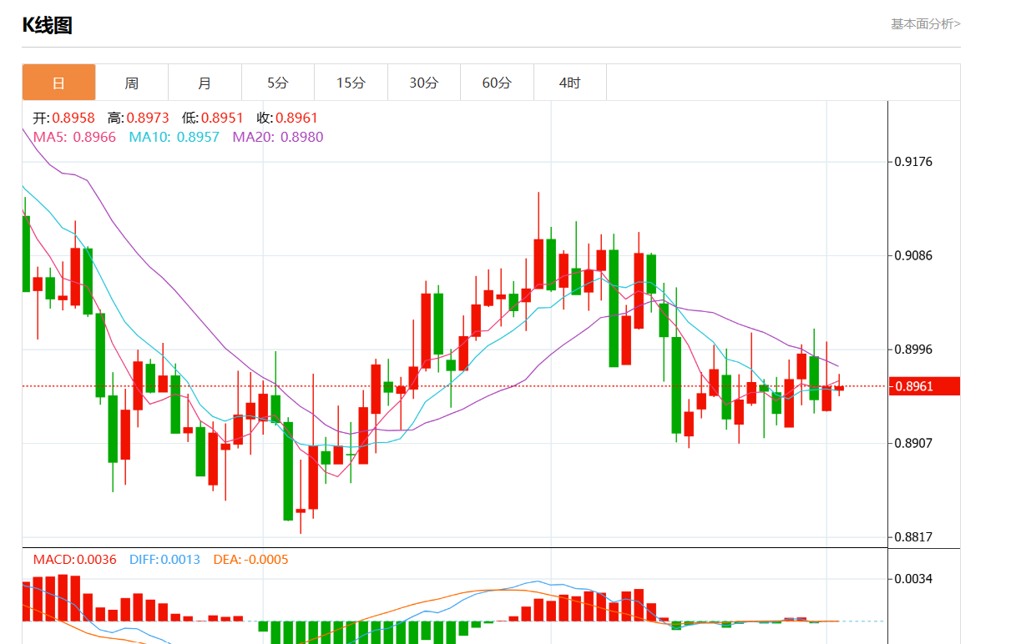
Task: Click the MACD: 0.0036 label
Action: point(75,560)
